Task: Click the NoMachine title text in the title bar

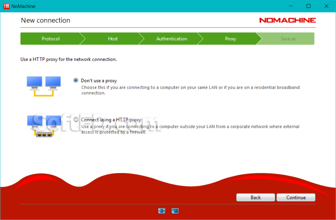Action: (23, 6)
